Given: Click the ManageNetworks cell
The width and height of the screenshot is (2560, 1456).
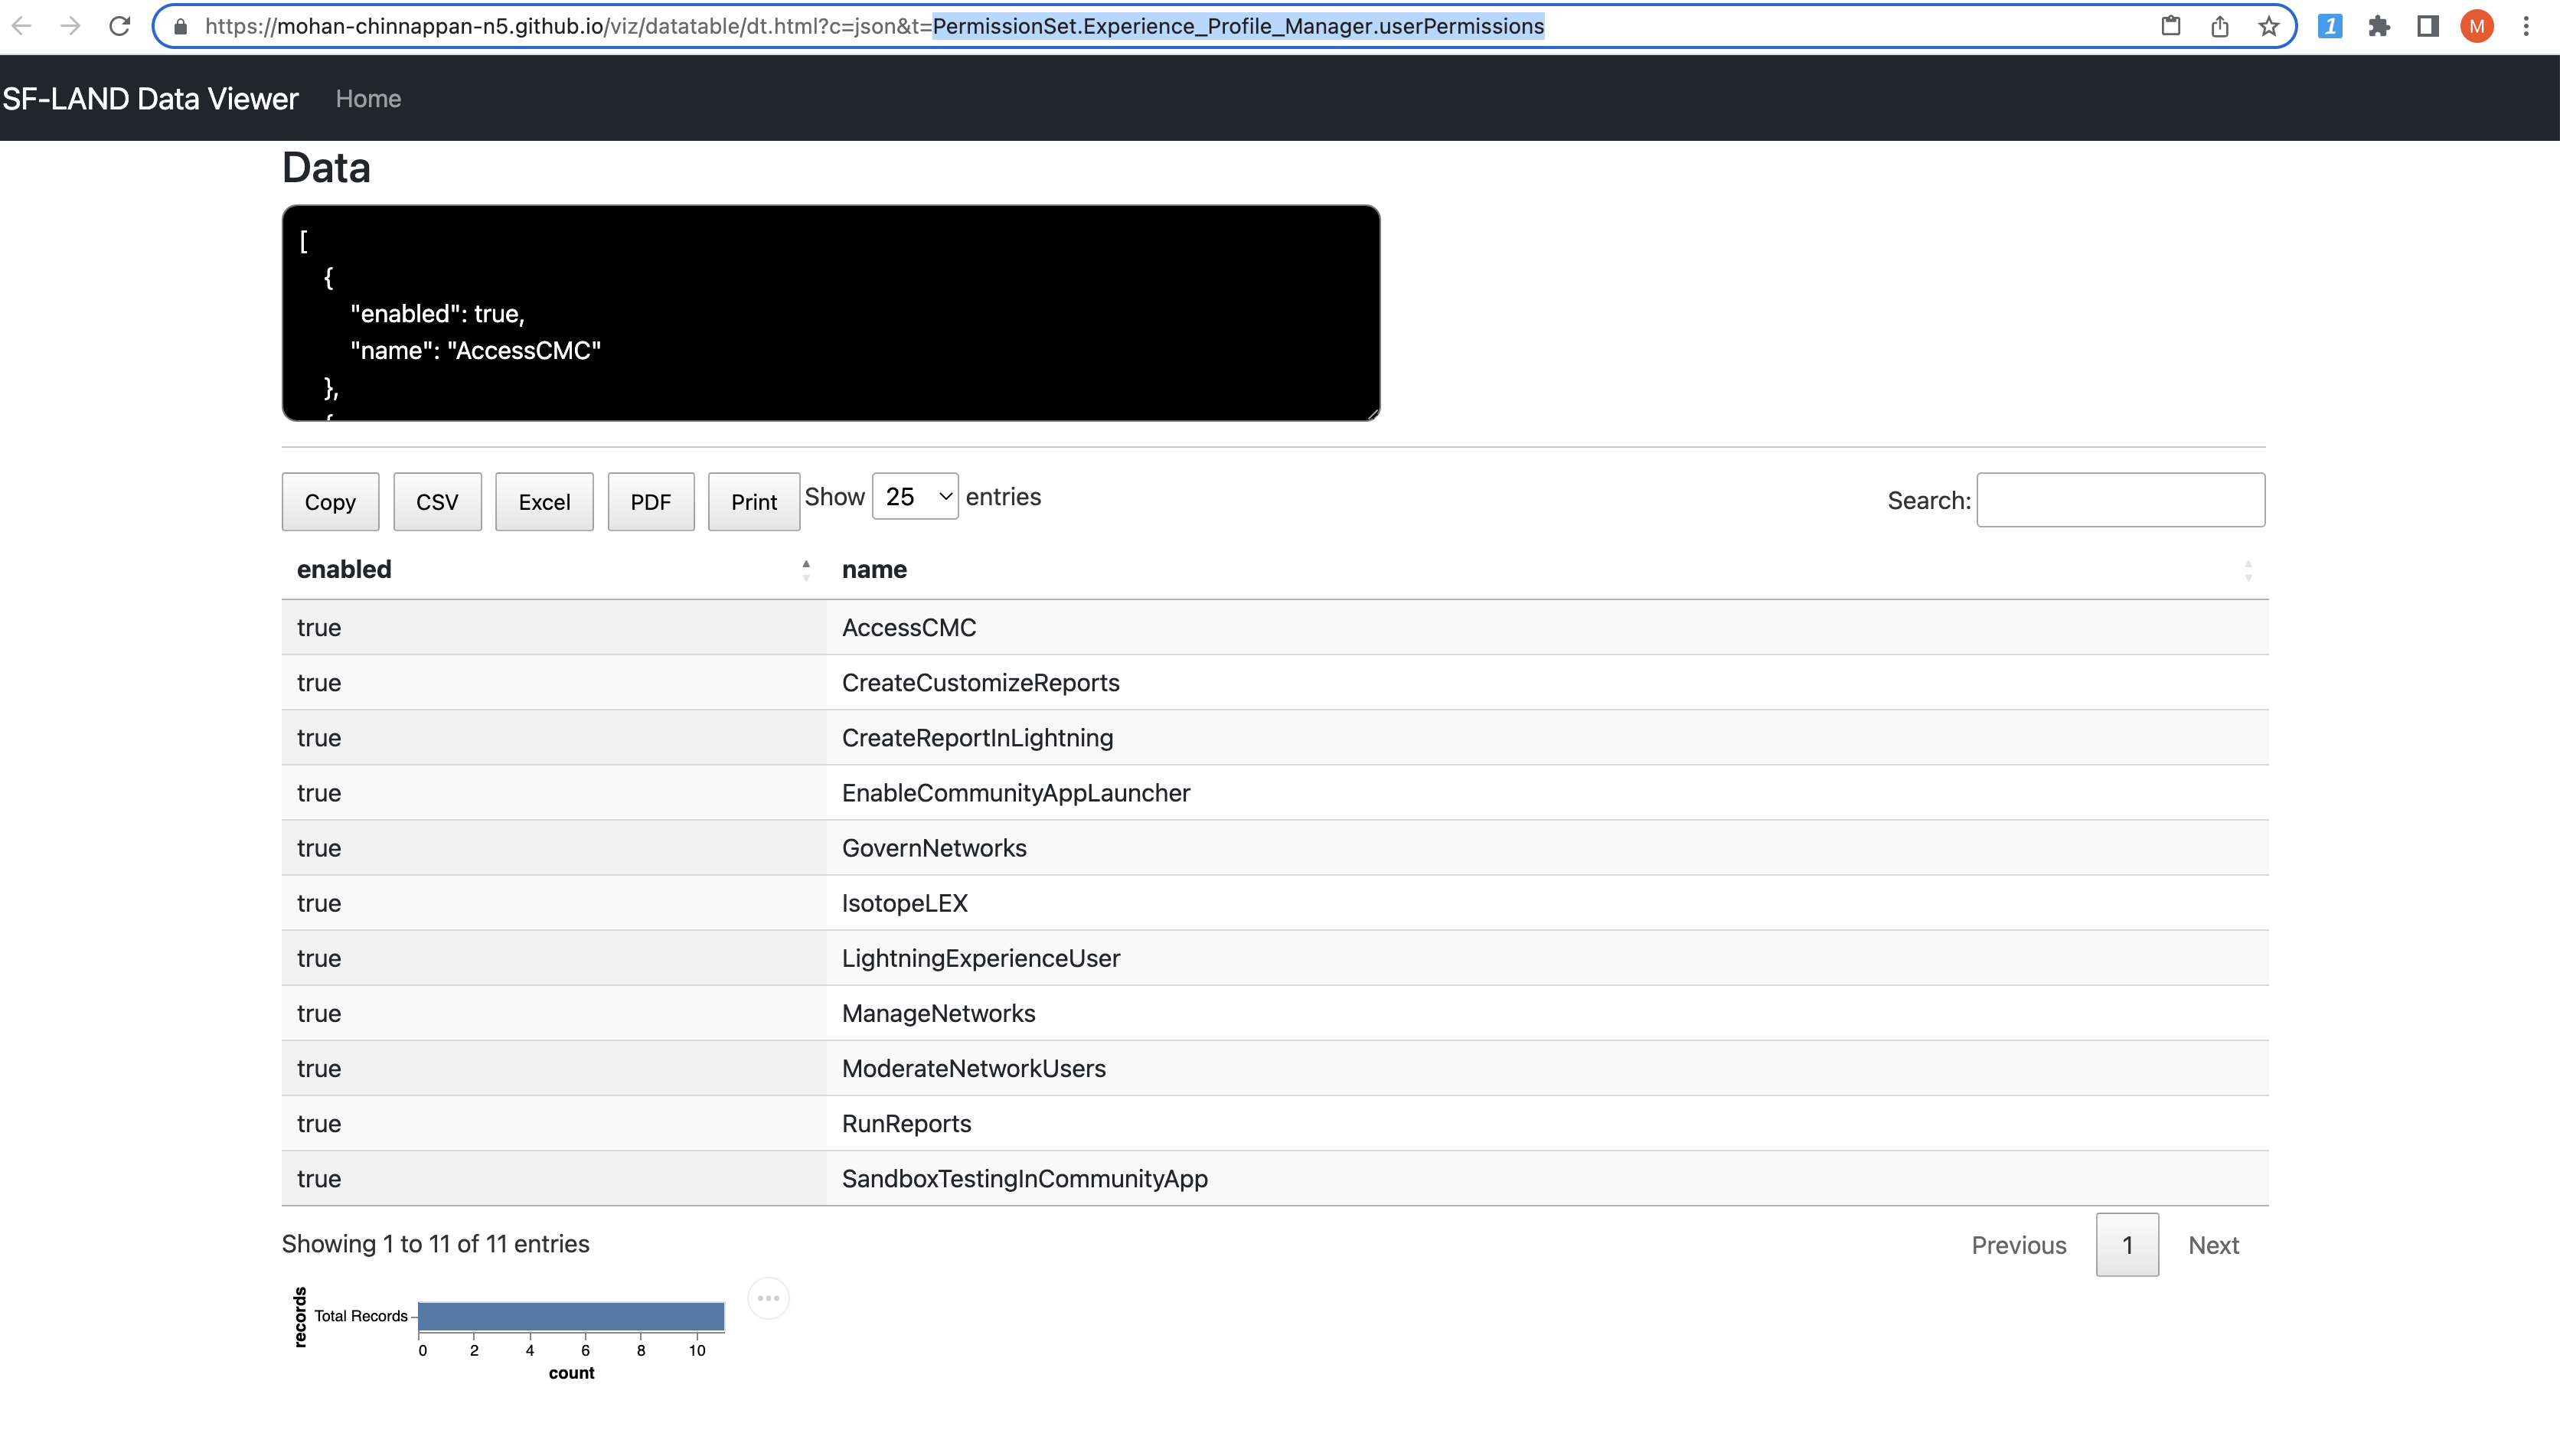Looking at the screenshot, I should 1547,1012.
